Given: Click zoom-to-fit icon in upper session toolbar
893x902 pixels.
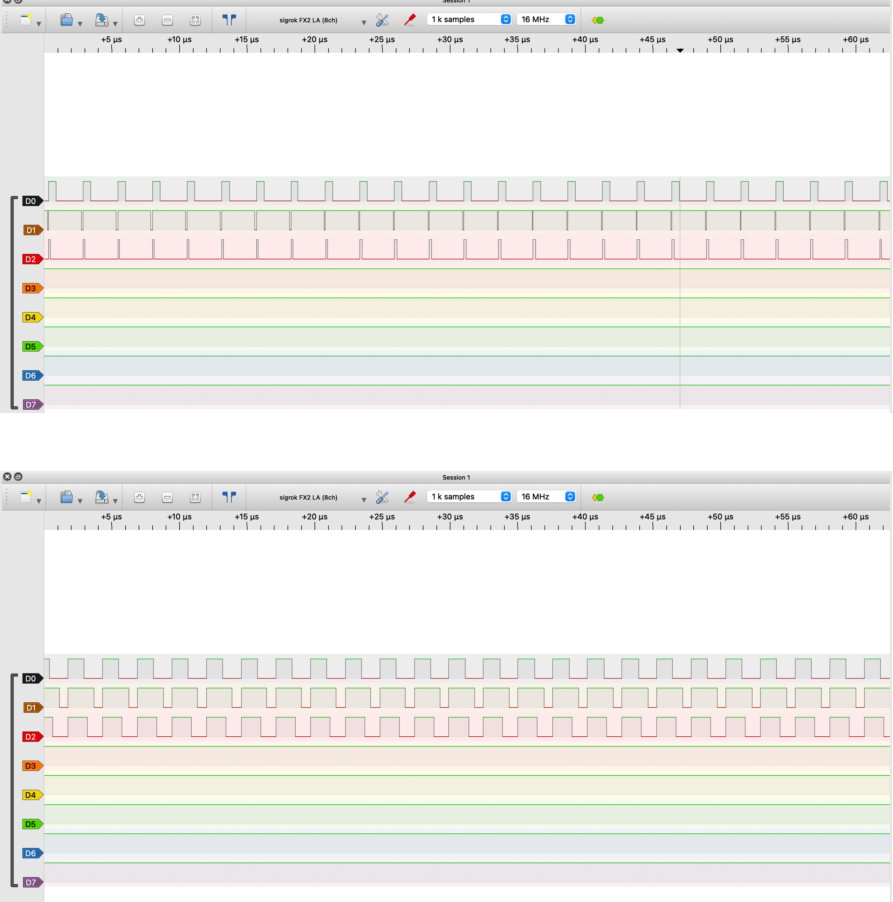Looking at the screenshot, I should [195, 20].
